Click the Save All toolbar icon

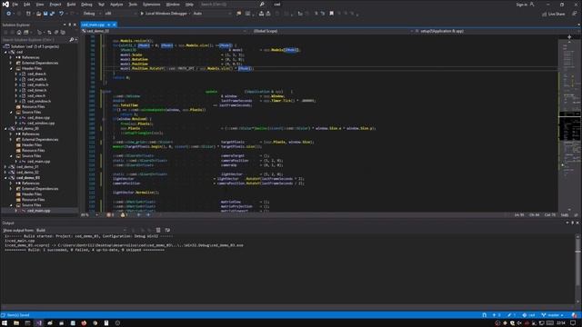52,14
